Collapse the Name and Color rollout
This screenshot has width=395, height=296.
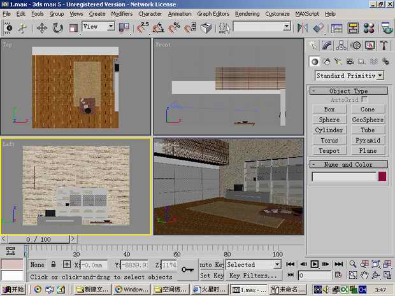(x=348, y=164)
